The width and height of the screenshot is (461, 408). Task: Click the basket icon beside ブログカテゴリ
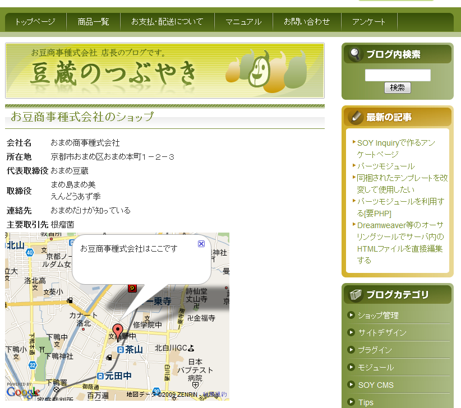coord(356,294)
